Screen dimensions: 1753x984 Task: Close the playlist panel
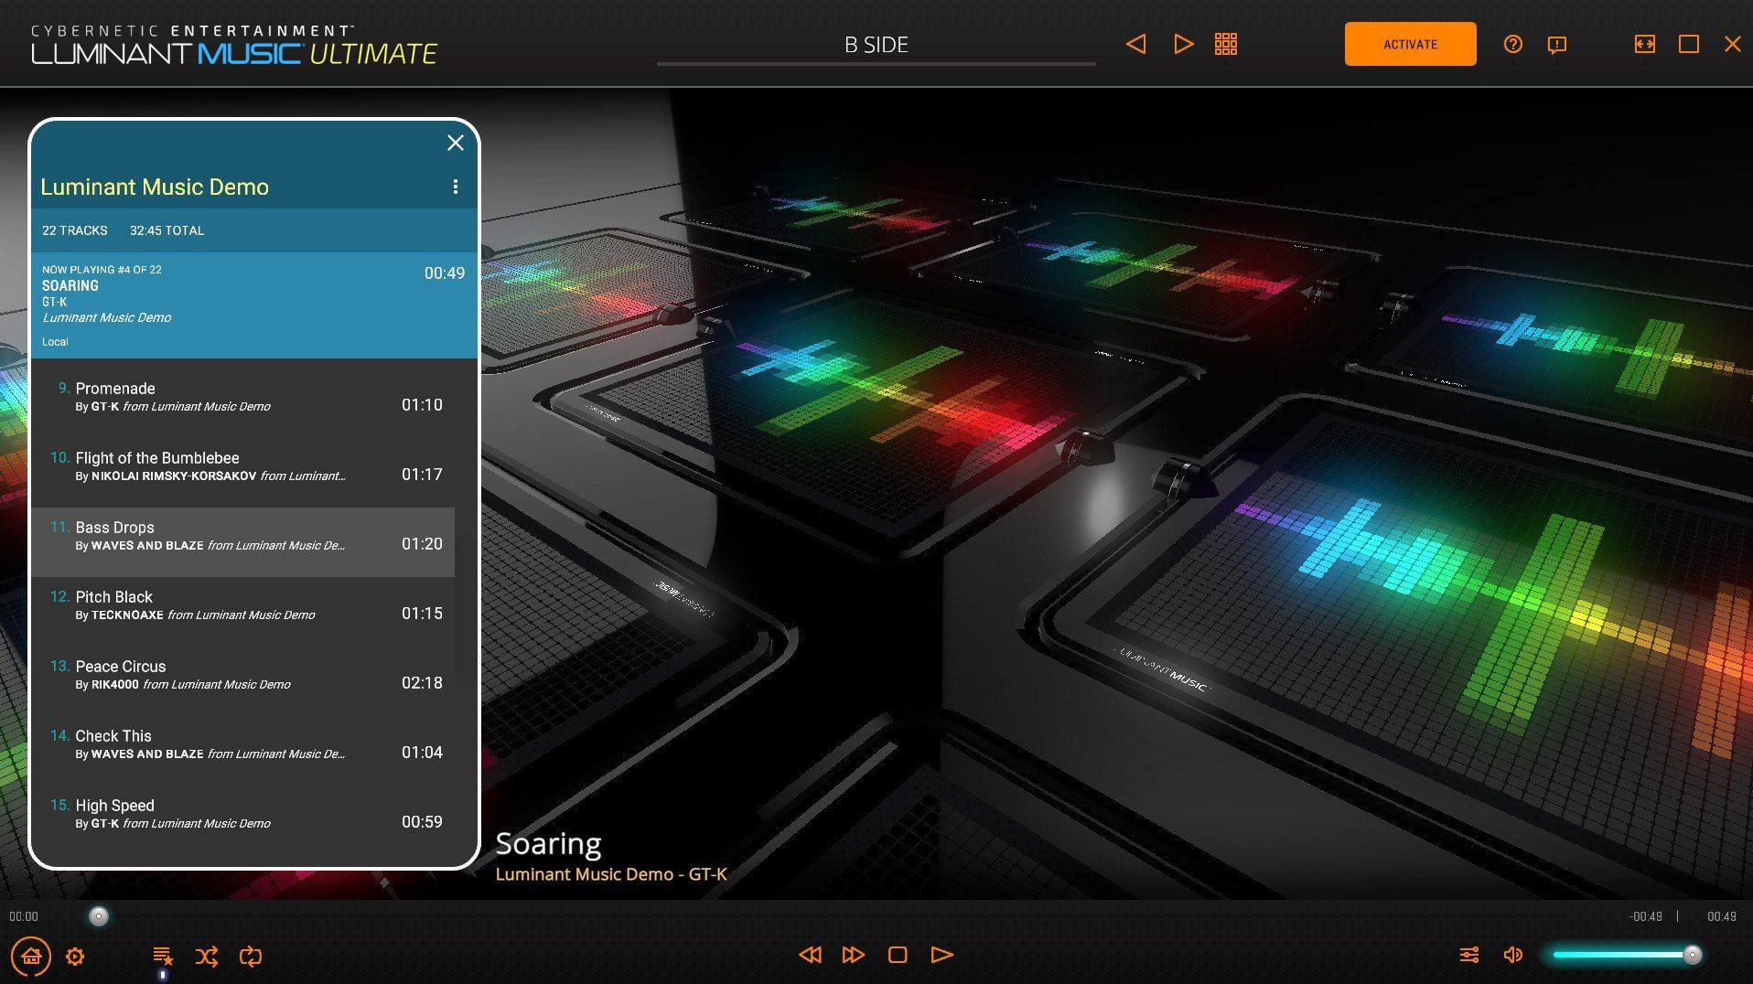(x=456, y=143)
